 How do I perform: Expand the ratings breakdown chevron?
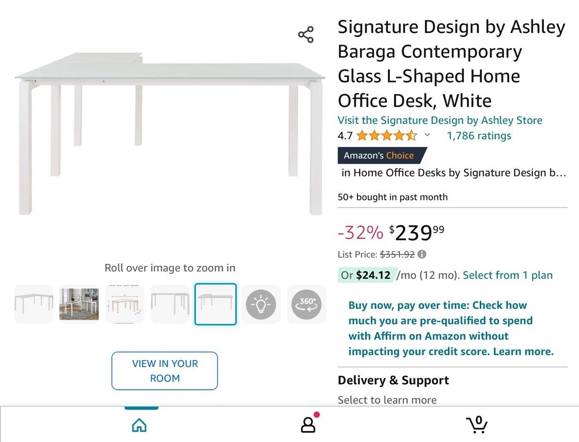point(427,135)
